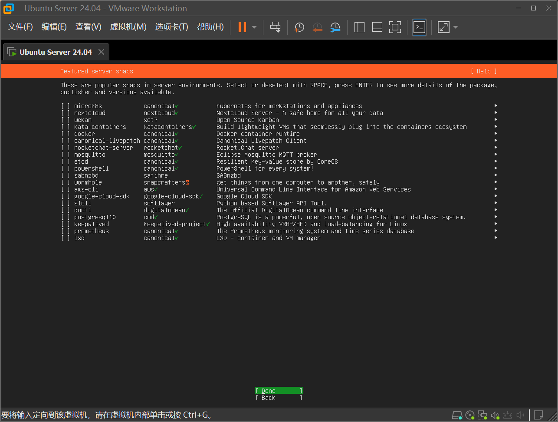This screenshot has height=422, width=558.
Task: Take a snapshot of this virtual machine
Action: [299, 27]
